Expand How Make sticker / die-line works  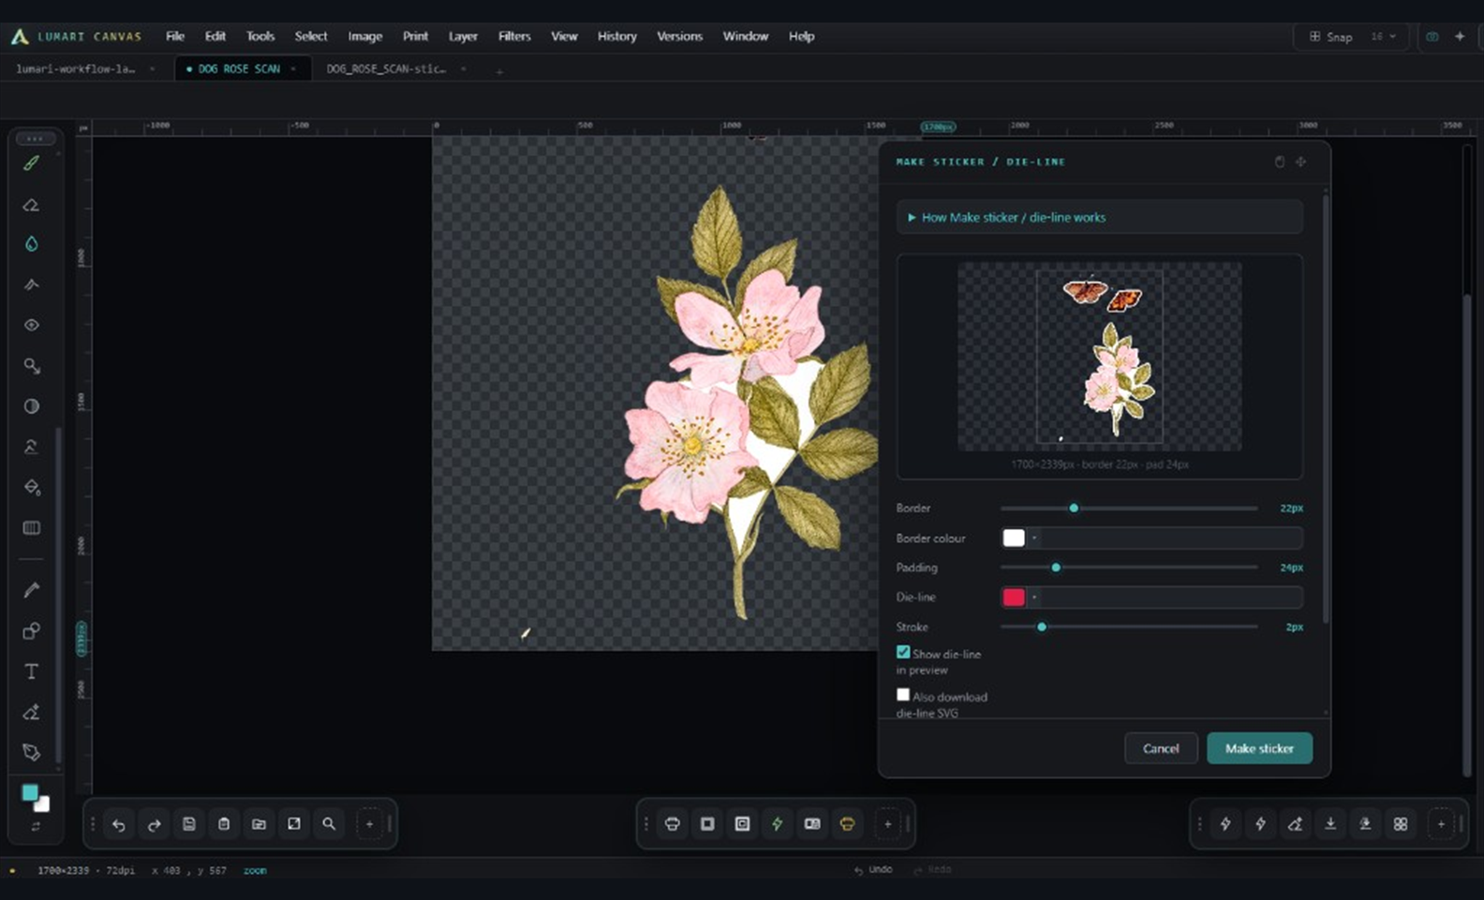click(x=1099, y=217)
